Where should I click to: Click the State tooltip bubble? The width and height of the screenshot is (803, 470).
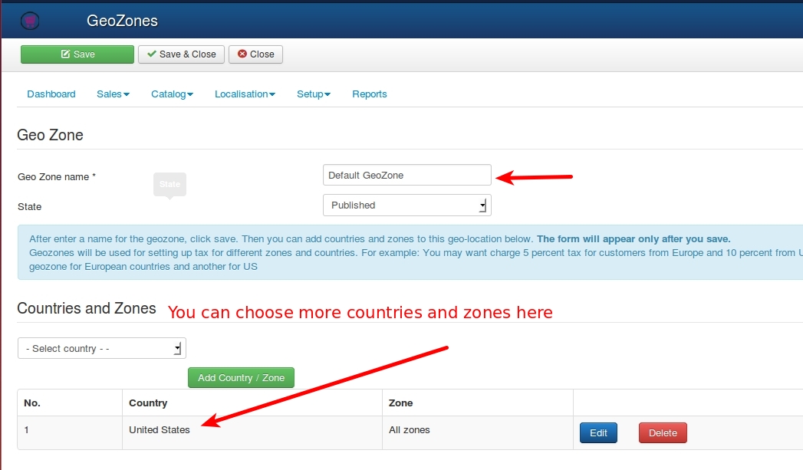[169, 184]
